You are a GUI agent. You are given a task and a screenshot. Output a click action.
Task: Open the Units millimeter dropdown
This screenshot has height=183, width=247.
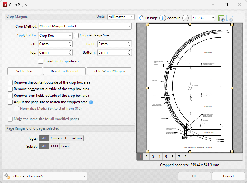tap(121, 17)
